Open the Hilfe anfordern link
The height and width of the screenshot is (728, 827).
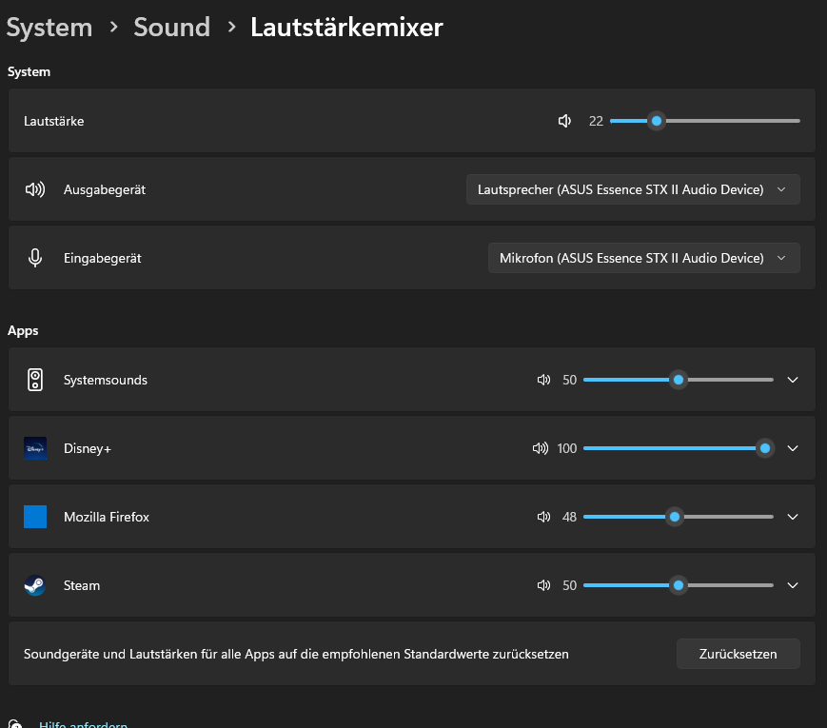pos(83,723)
